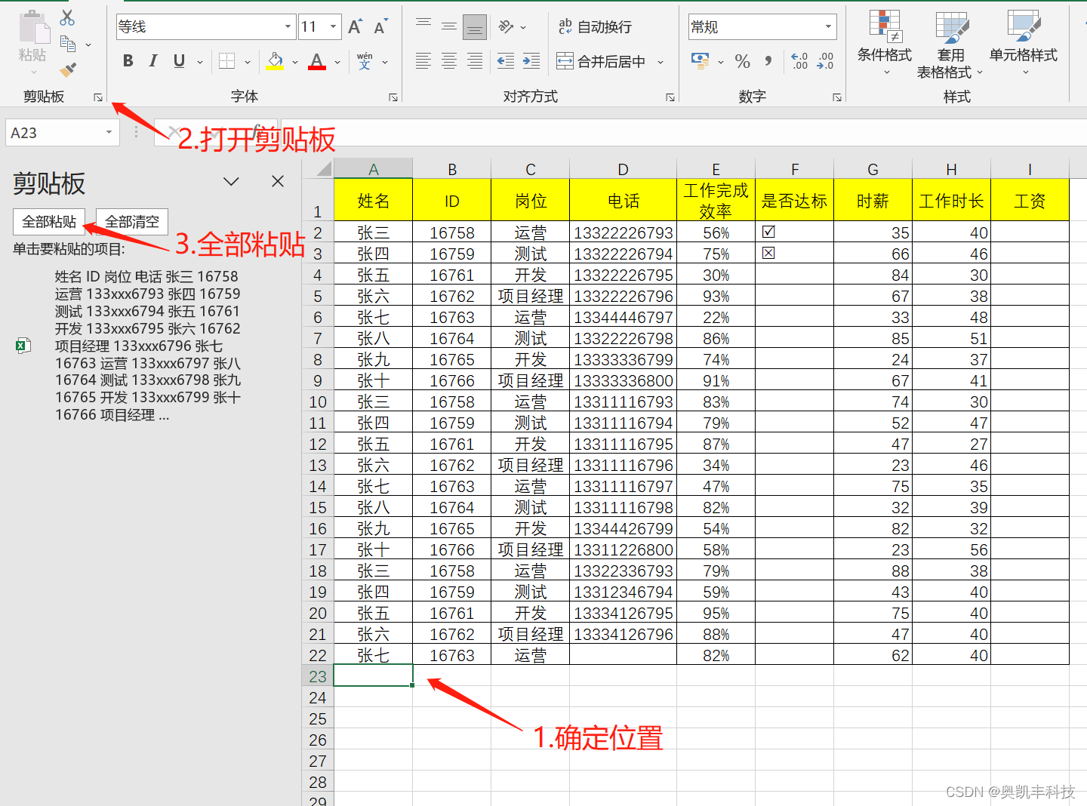Select the Format Painter brush
This screenshot has width=1087, height=806.
68,70
